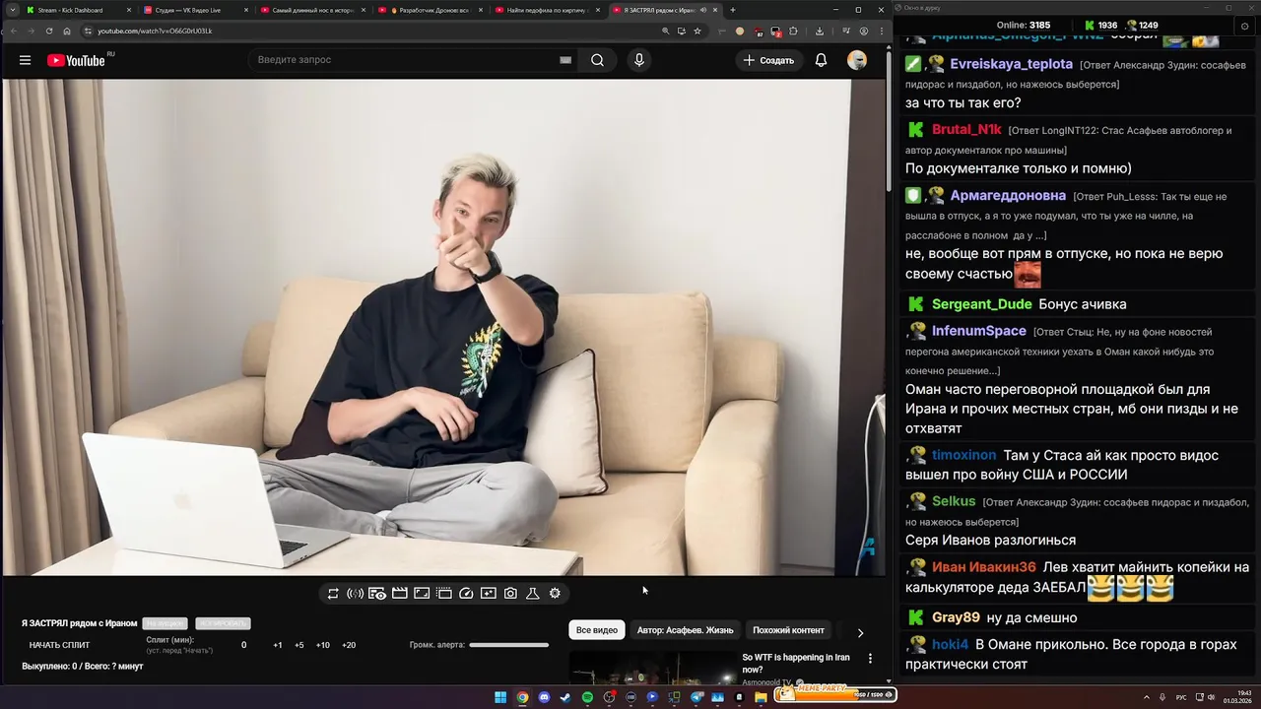Switch to the Найти педофила по кирпичу tab

[x=548, y=10]
